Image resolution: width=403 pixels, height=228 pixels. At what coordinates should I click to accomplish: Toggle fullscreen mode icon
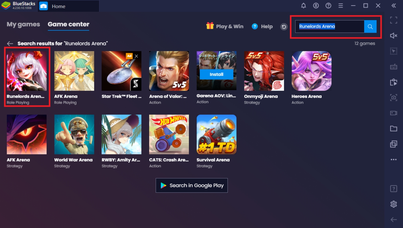point(394,20)
